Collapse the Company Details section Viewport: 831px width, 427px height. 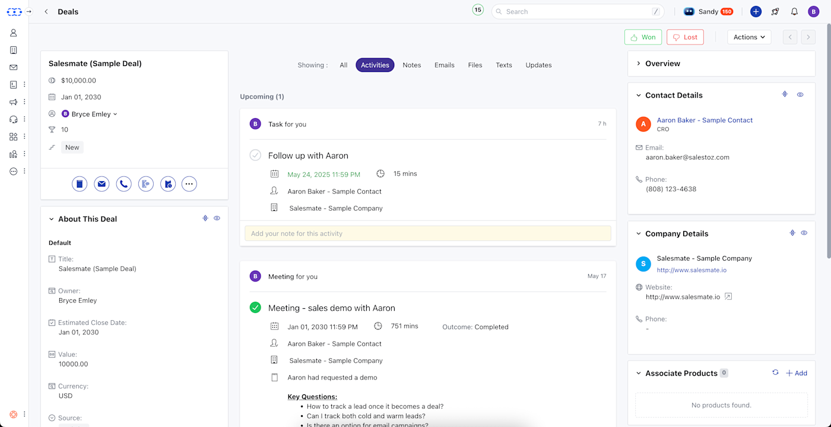[x=639, y=233]
